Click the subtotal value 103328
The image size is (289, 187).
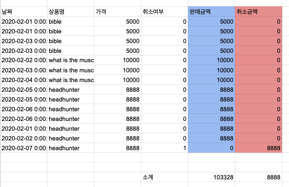[212, 177]
